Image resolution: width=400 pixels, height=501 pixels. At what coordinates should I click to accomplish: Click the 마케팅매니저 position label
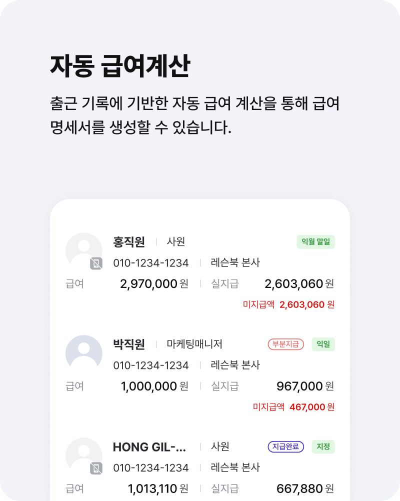194,344
